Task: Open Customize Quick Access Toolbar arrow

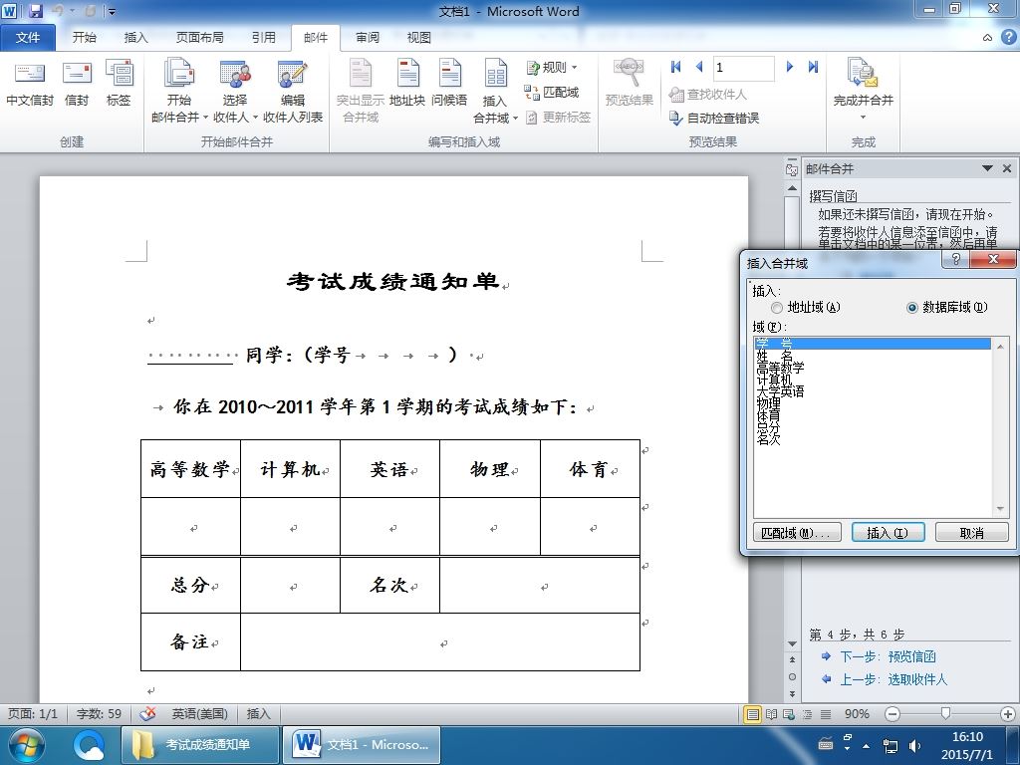Action: (113, 11)
